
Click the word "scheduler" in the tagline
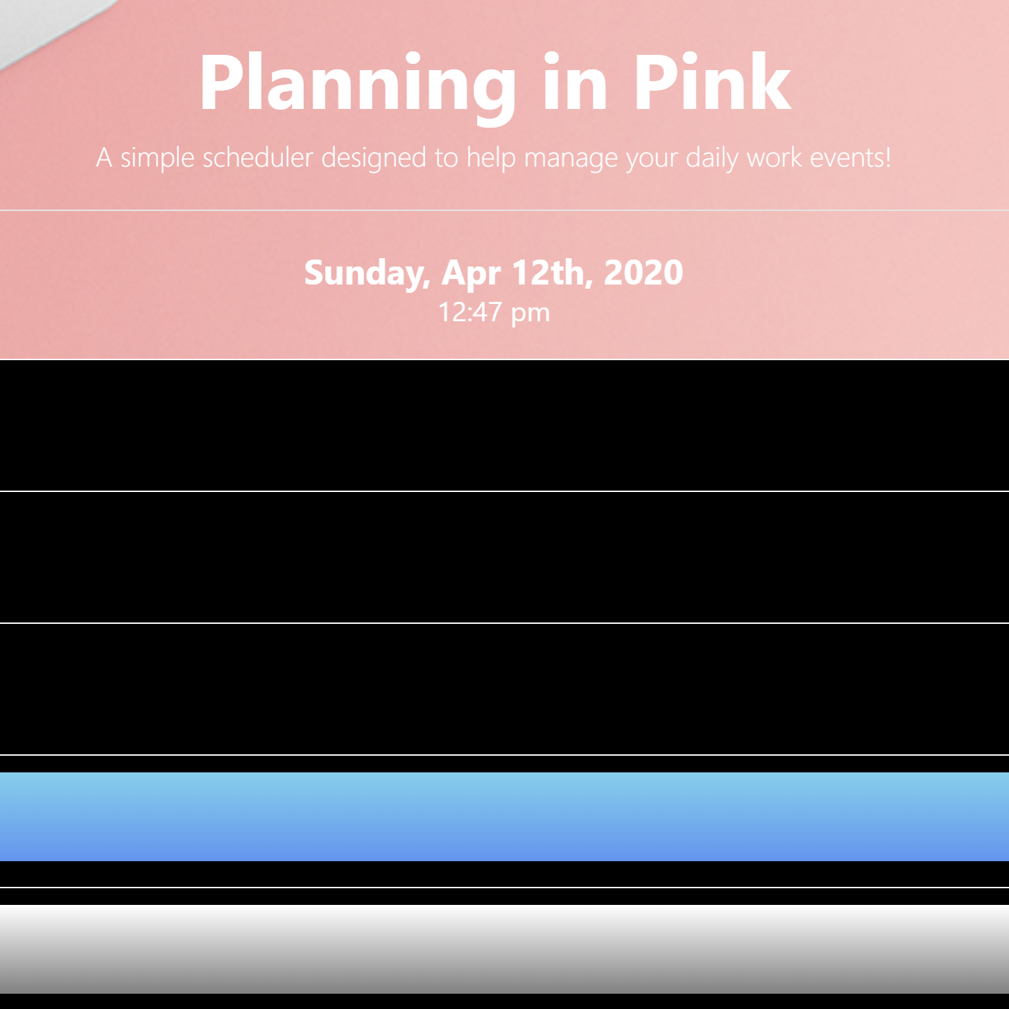258,158
